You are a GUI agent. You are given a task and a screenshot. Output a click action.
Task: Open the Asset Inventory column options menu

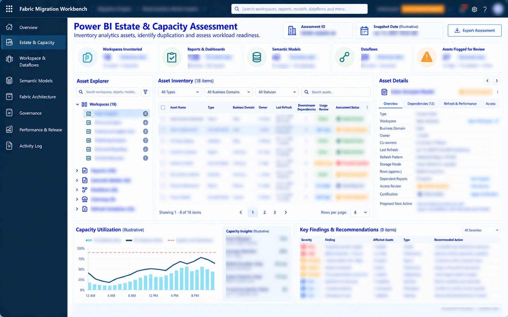367,107
